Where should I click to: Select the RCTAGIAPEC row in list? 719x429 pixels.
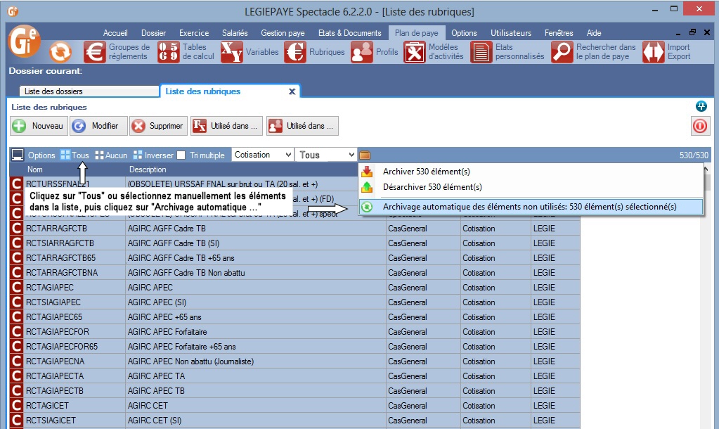[x=50, y=288]
